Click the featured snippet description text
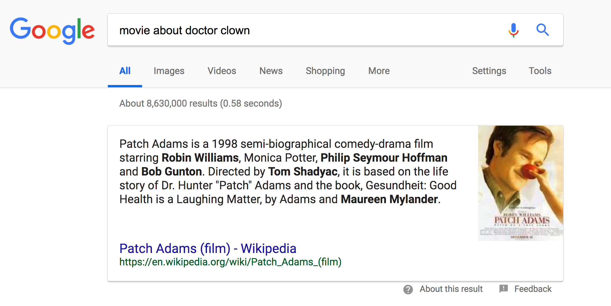This screenshot has width=611, height=306. [x=288, y=171]
